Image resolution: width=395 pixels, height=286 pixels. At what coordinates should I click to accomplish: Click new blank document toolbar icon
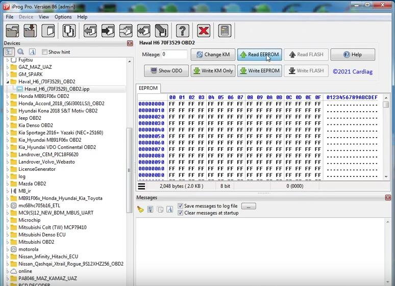(x=48, y=31)
